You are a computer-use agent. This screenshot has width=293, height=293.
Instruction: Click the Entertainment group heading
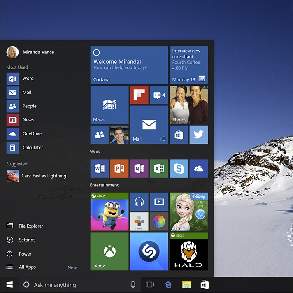pyautogui.click(x=104, y=185)
